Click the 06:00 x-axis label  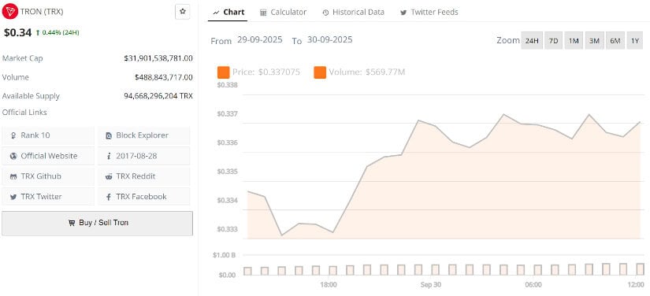click(533, 285)
